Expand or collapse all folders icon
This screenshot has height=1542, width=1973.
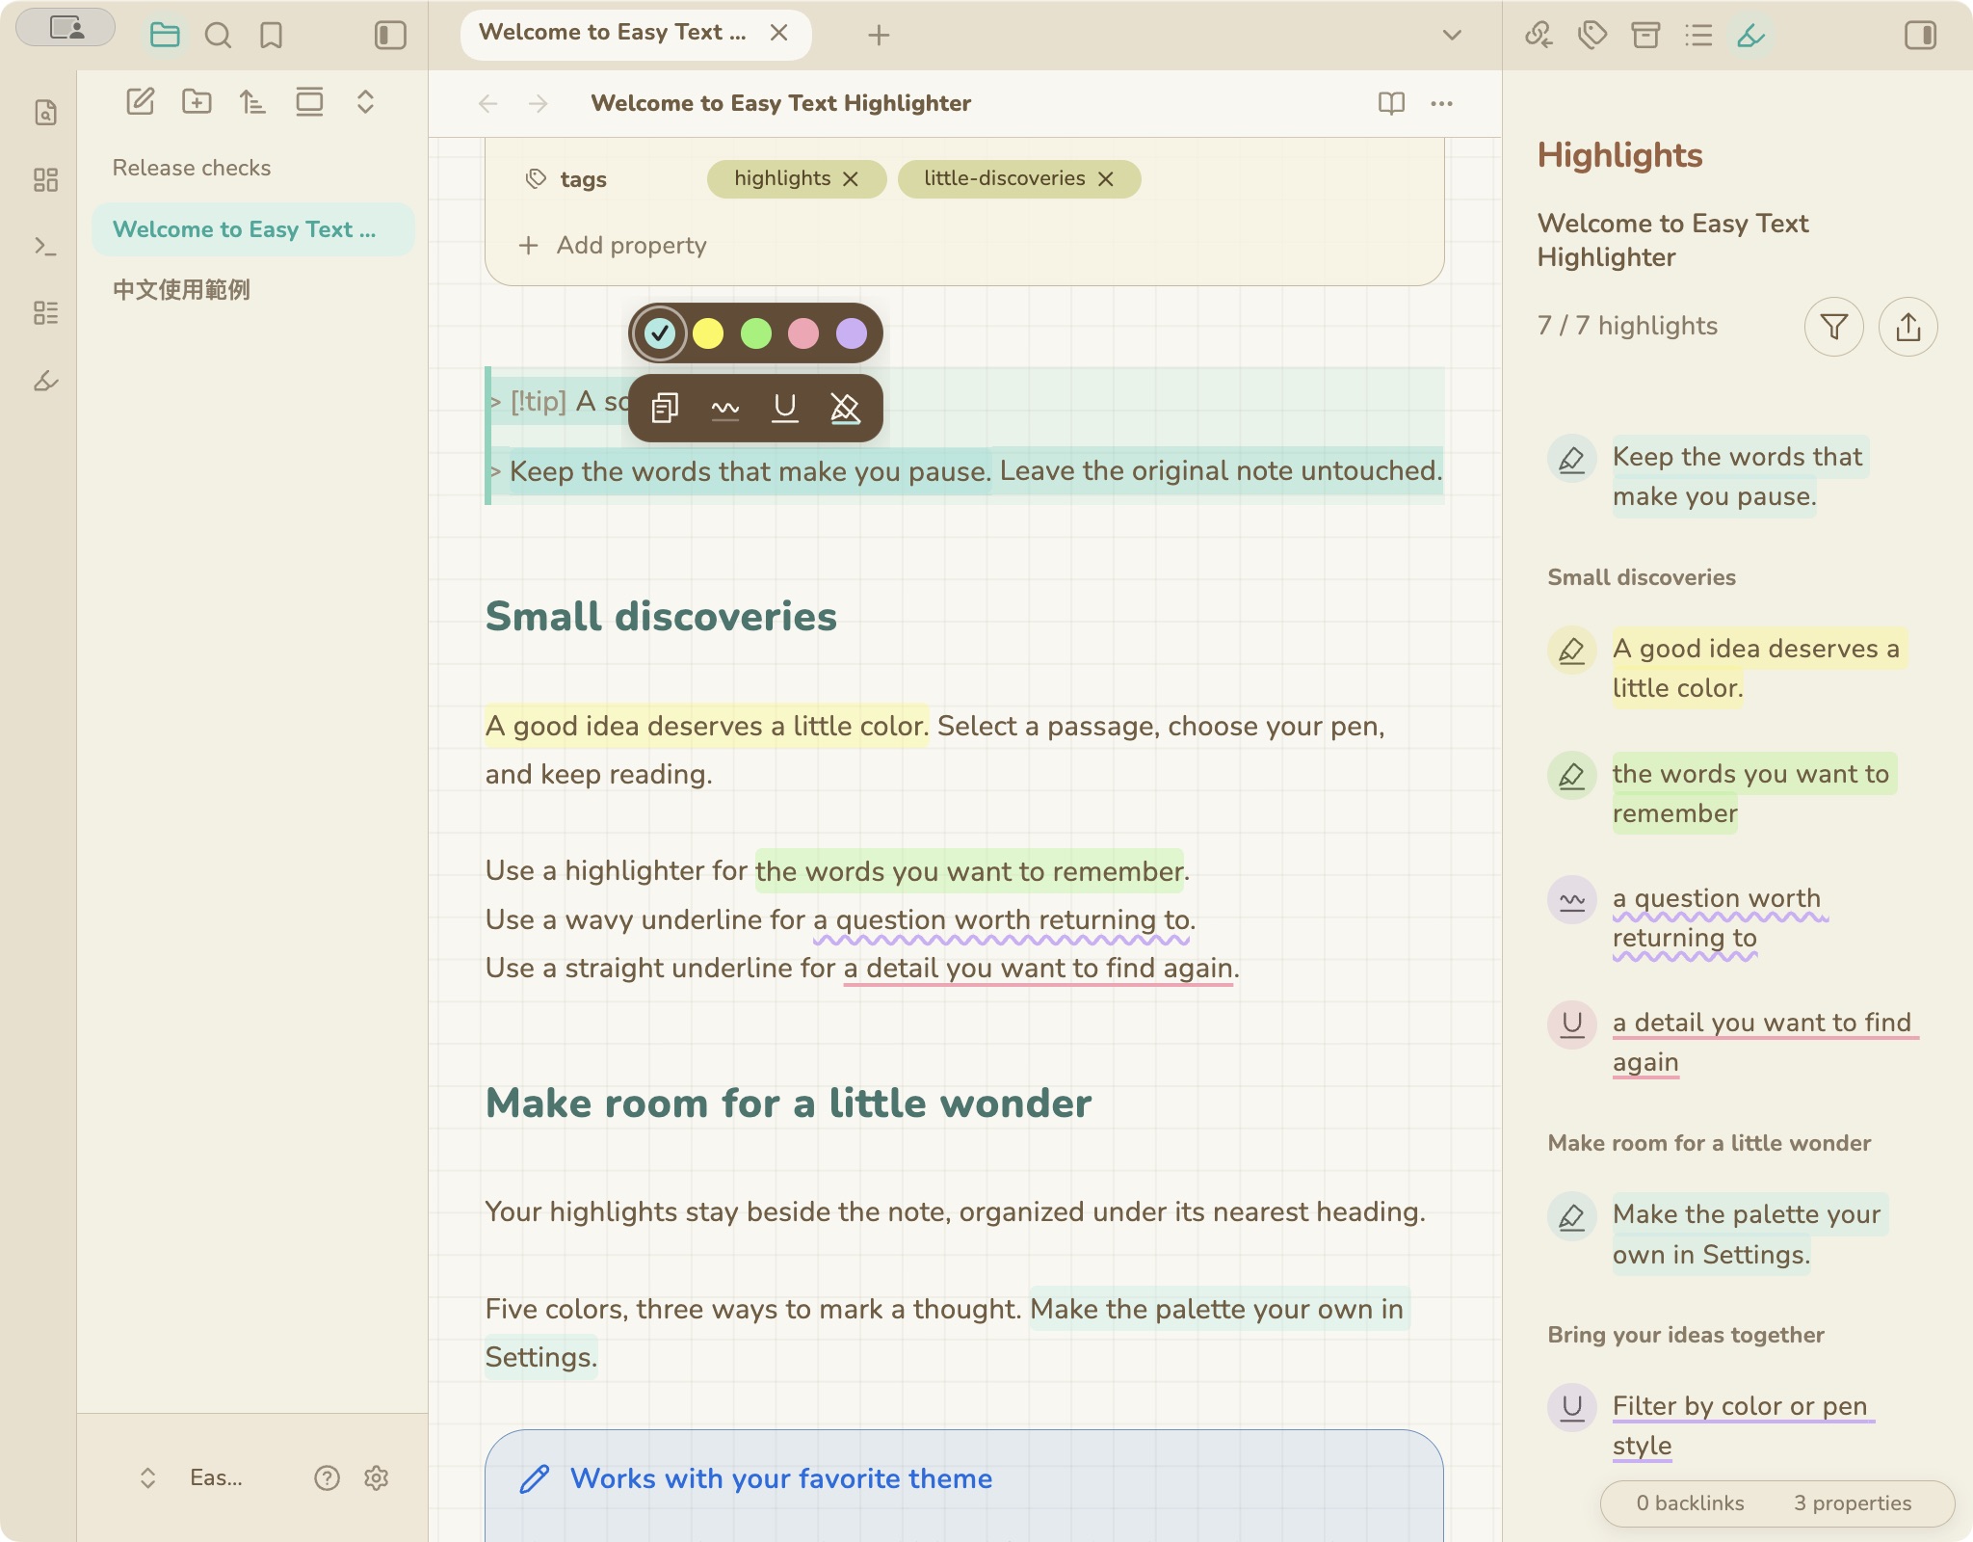365,101
